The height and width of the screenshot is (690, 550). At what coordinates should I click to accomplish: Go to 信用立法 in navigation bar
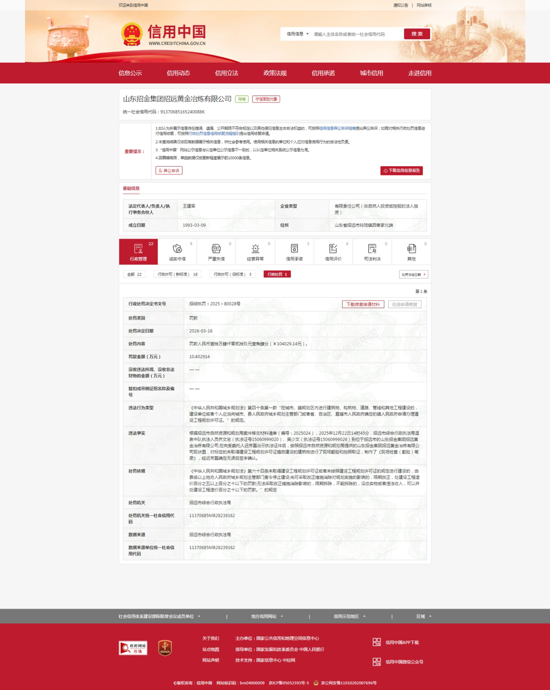tap(227, 73)
